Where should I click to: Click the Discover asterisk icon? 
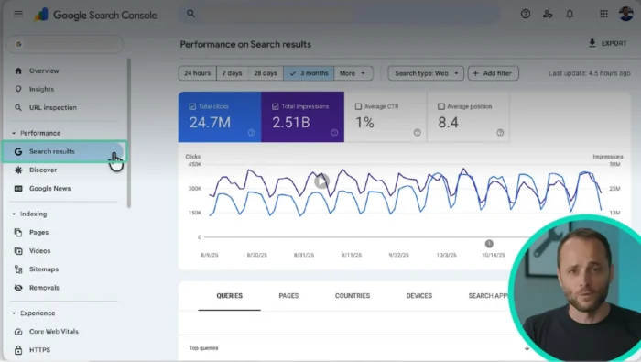tap(18, 170)
